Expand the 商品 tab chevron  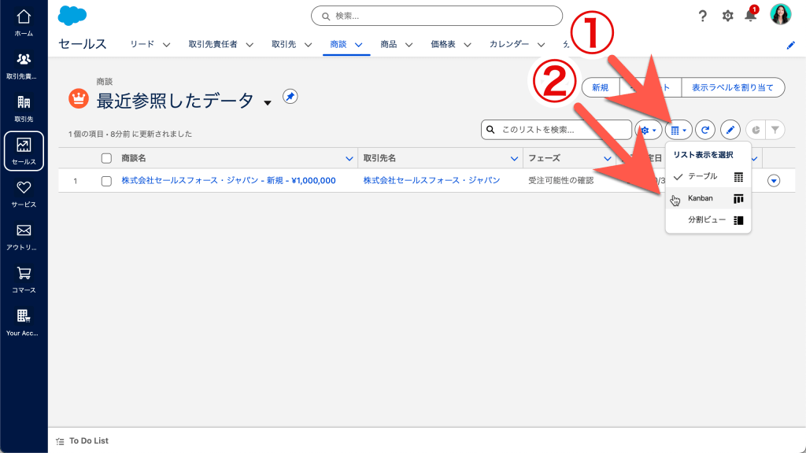(x=409, y=45)
